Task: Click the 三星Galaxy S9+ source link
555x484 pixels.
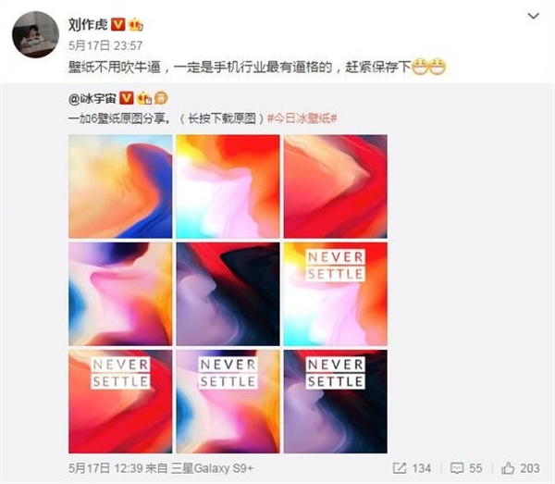Action: [x=212, y=468]
